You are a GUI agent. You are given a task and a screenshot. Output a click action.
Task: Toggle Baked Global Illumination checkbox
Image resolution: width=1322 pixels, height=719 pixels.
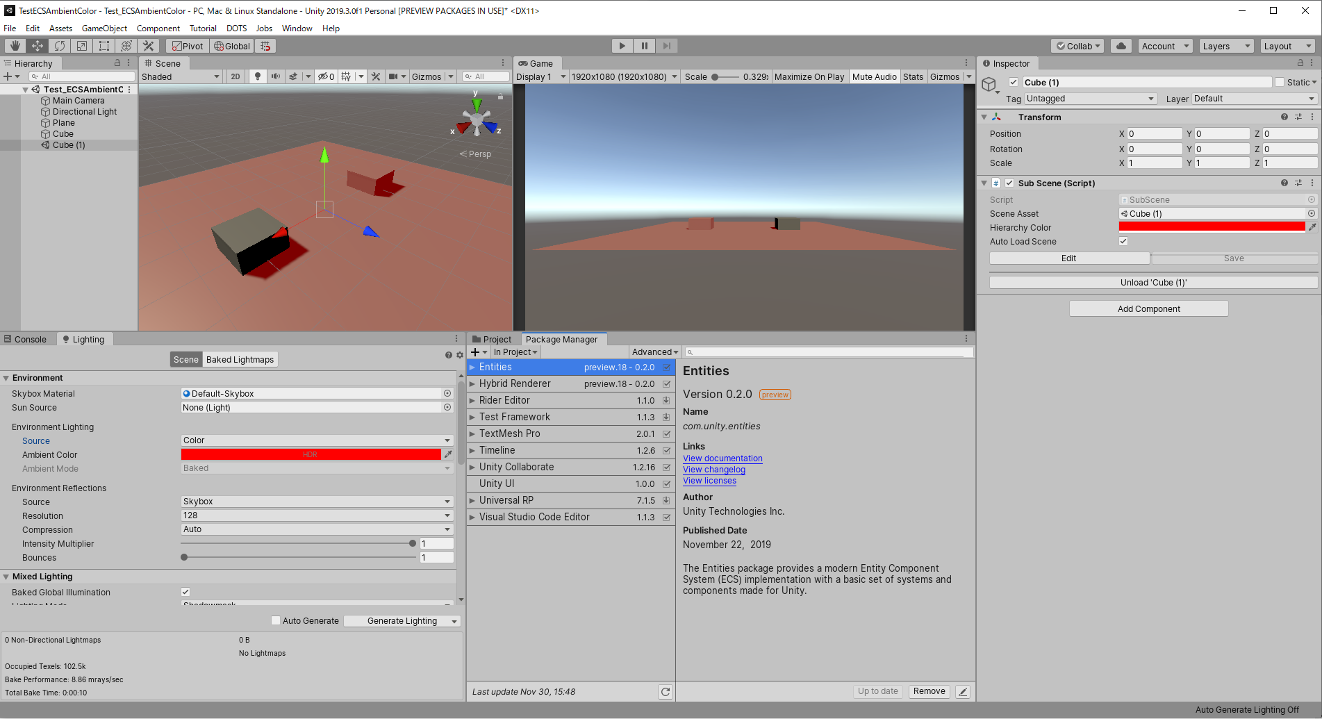pos(185,592)
